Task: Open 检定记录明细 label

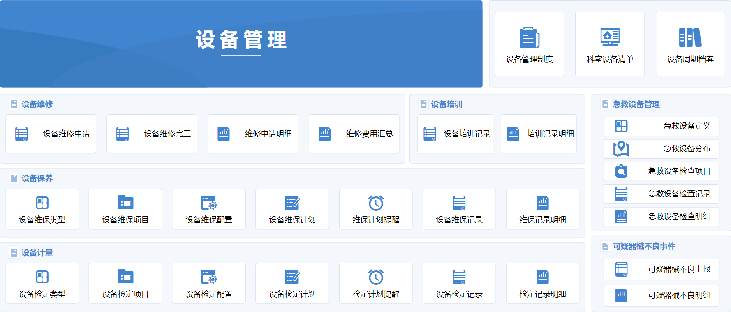Action: coord(543,294)
